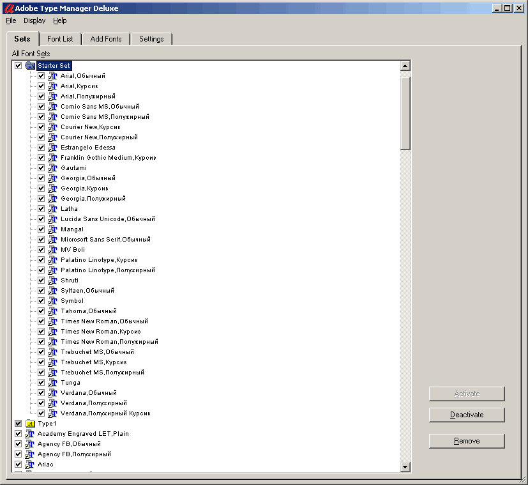
Task: Go to the Add Fonts tab
Action: click(x=106, y=39)
